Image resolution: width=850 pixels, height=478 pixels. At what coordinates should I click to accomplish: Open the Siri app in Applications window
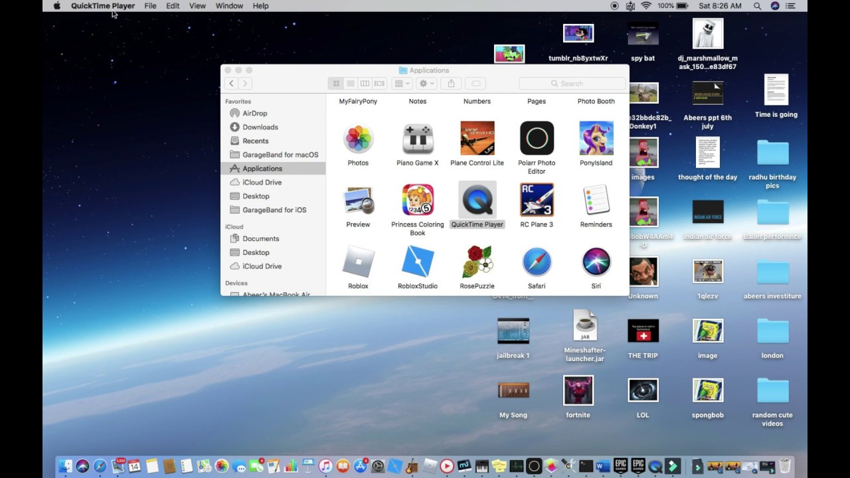pyautogui.click(x=596, y=262)
